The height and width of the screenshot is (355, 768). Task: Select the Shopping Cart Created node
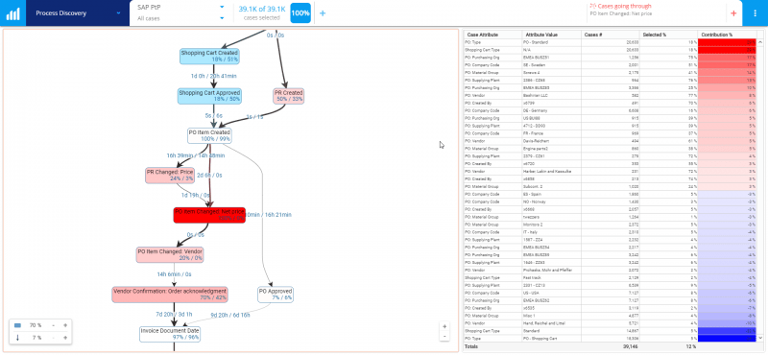209,56
